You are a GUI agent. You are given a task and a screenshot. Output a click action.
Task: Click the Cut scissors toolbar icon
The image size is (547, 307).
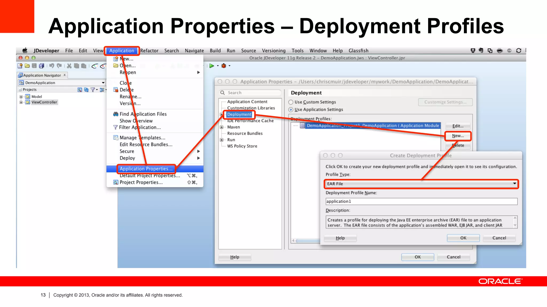(69, 66)
